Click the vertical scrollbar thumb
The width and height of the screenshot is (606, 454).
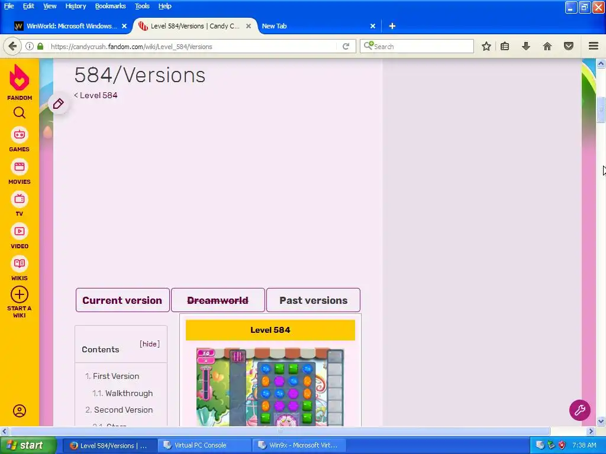(x=601, y=109)
